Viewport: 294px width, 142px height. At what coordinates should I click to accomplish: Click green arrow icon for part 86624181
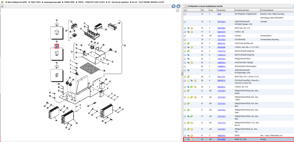pyautogui.click(x=188, y=43)
